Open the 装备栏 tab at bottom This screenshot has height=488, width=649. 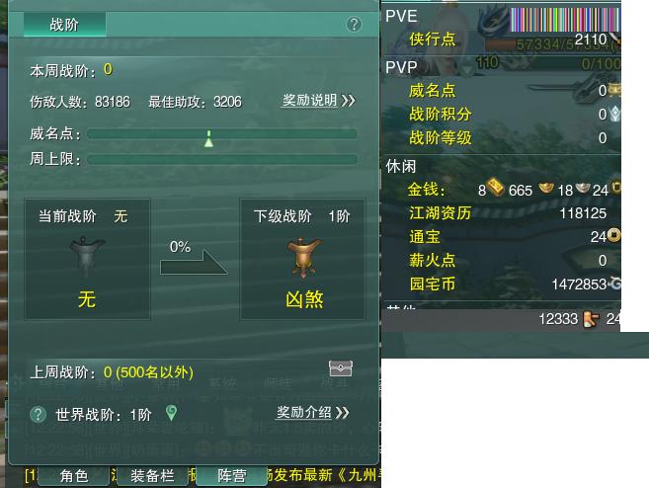[x=152, y=475]
